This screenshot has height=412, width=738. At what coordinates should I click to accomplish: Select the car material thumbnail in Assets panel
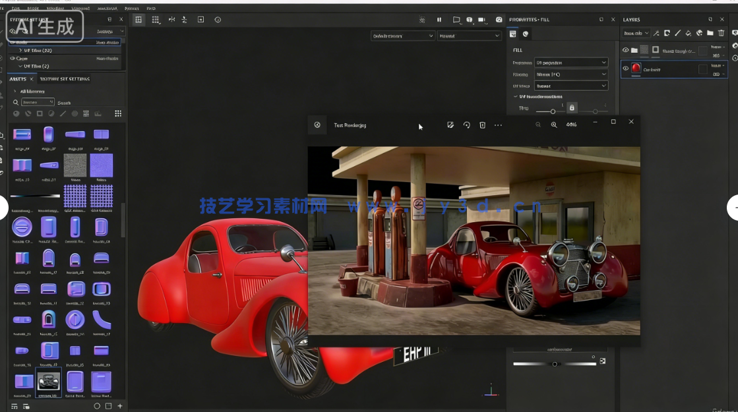coord(49,381)
